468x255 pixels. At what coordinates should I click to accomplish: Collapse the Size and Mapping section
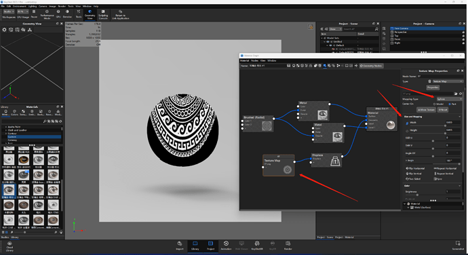[x=459, y=117]
